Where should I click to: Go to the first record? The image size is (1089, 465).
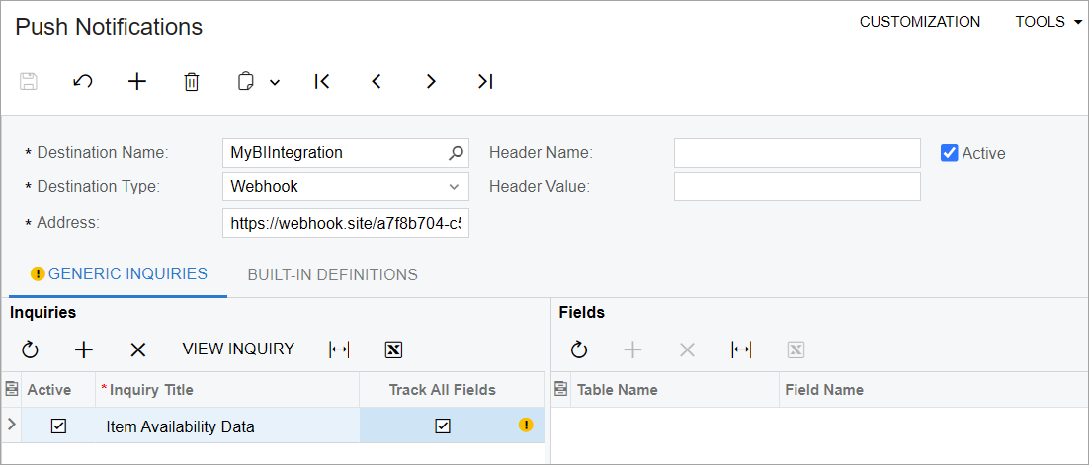[322, 82]
